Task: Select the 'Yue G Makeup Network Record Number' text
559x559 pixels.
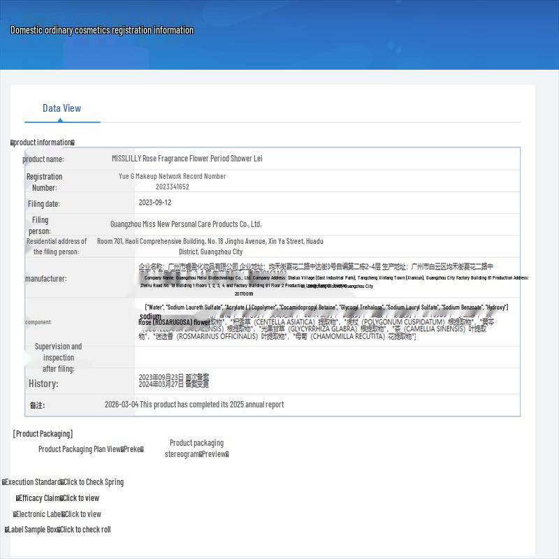Action: (x=172, y=176)
